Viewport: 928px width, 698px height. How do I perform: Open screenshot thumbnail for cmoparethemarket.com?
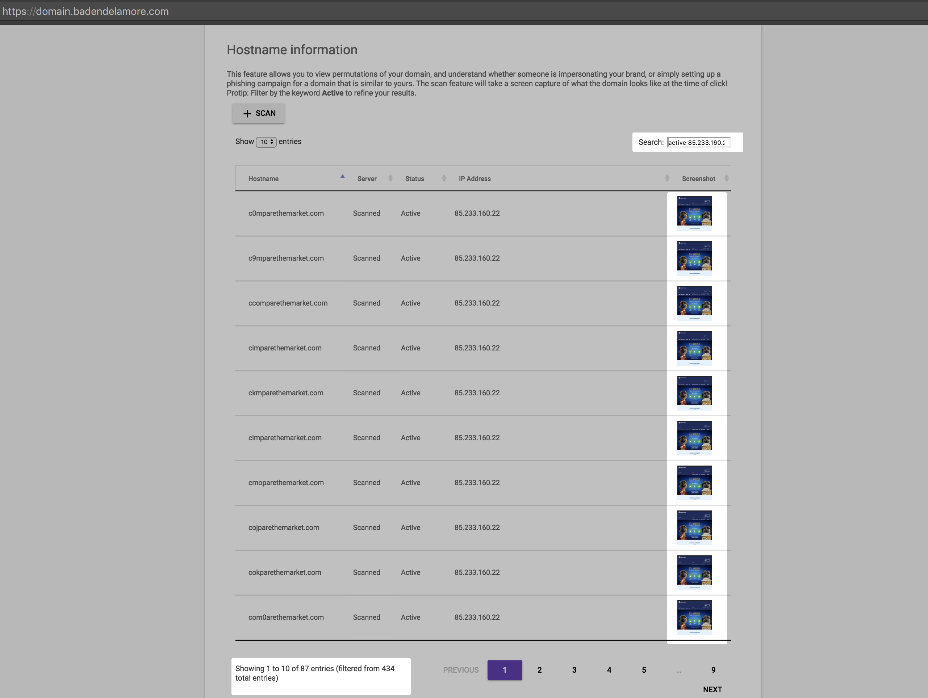pyautogui.click(x=694, y=483)
